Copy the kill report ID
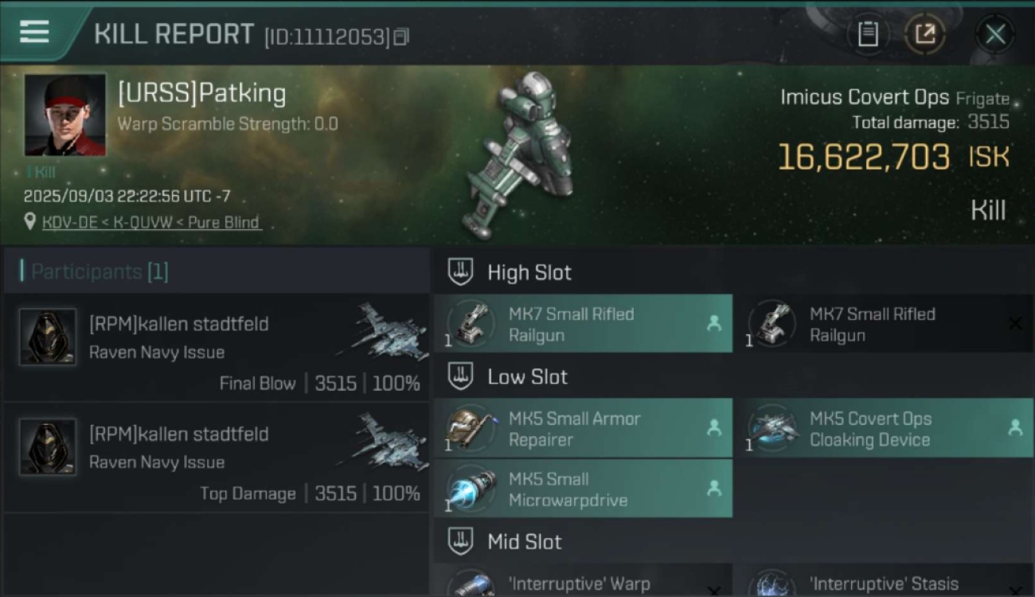 tap(401, 37)
